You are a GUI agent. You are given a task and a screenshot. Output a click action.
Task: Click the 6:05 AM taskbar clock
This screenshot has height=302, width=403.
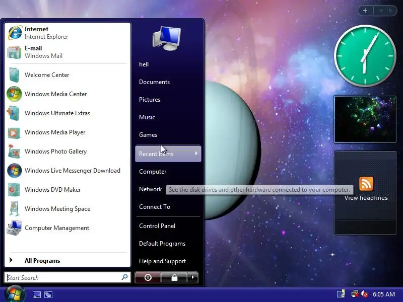pyautogui.click(x=384, y=294)
